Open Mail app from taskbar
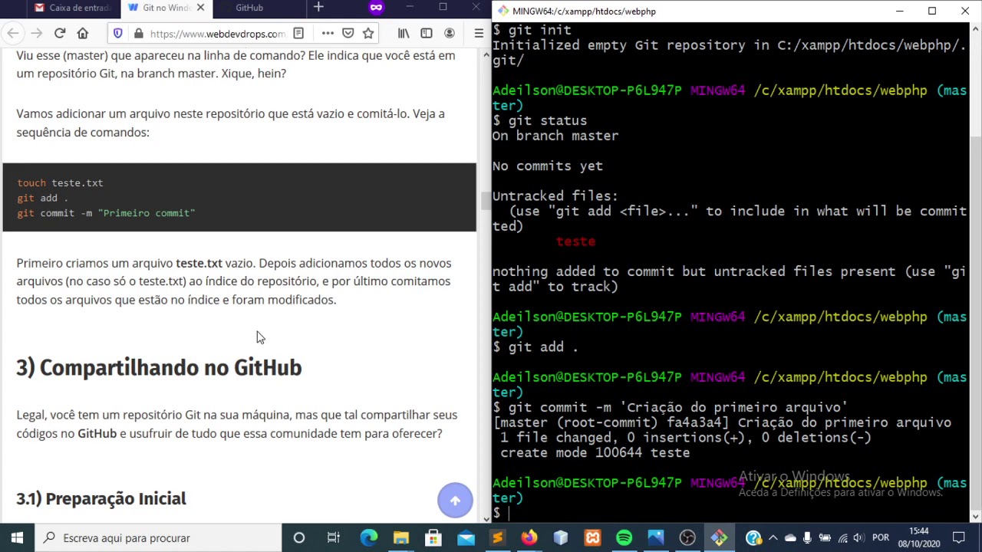Screen dimensions: 982x552 (466, 538)
